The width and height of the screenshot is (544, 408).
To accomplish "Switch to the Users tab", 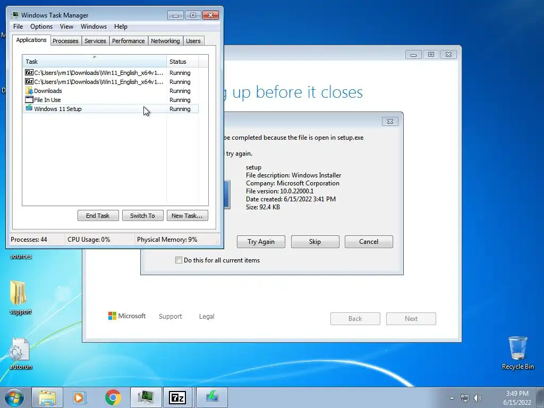I will [x=193, y=41].
